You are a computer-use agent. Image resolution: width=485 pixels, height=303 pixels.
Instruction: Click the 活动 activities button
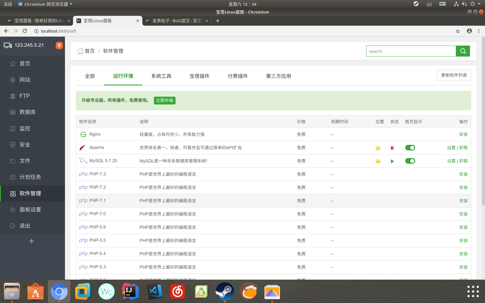coord(8,4)
